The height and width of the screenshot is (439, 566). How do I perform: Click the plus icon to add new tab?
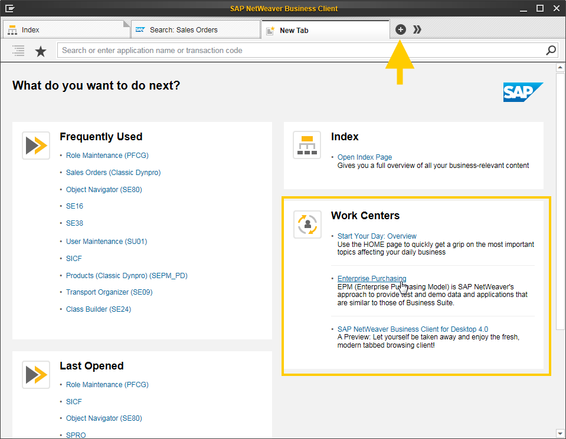401,29
